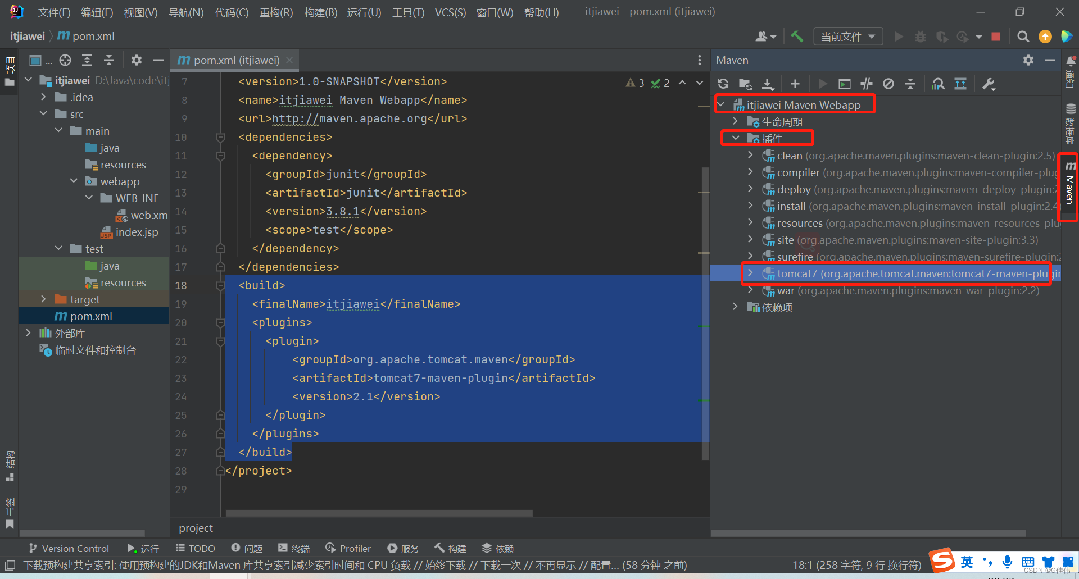Expand the target folder
The height and width of the screenshot is (579, 1079).
click(x=44, y=299)
